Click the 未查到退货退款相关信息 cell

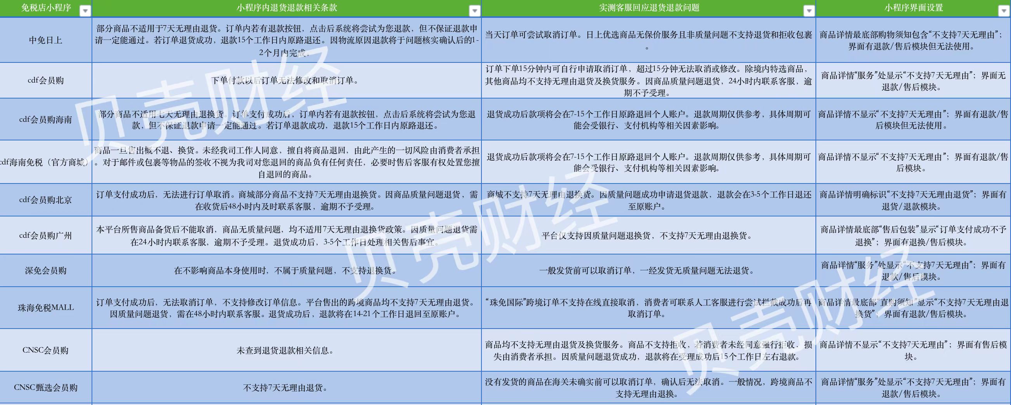[x=286, y=350]
